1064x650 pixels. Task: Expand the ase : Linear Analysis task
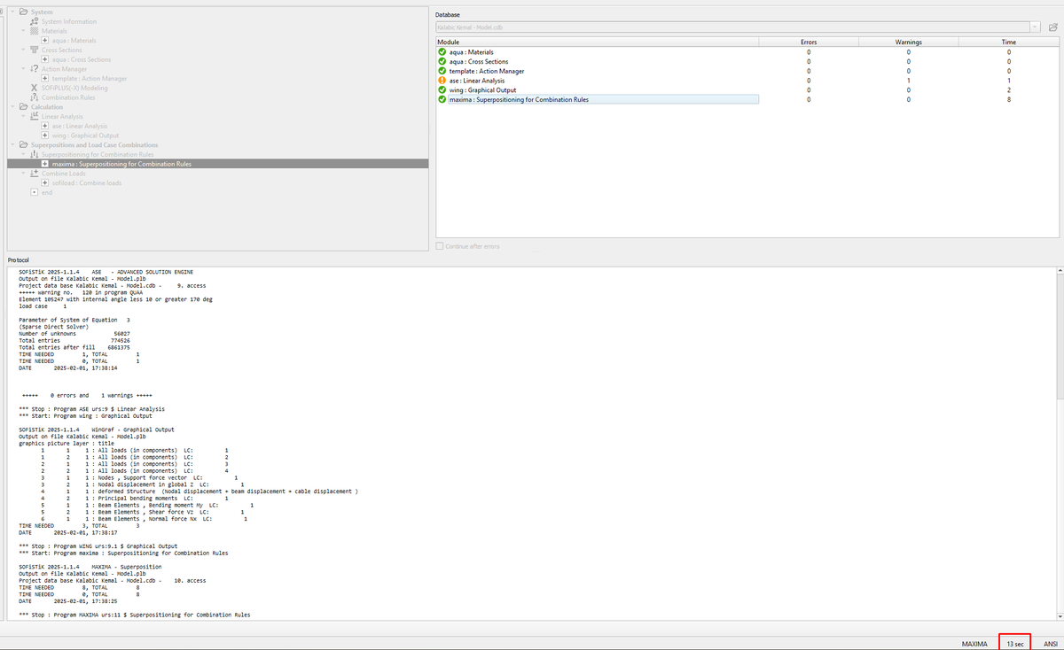tap(45, 126)
